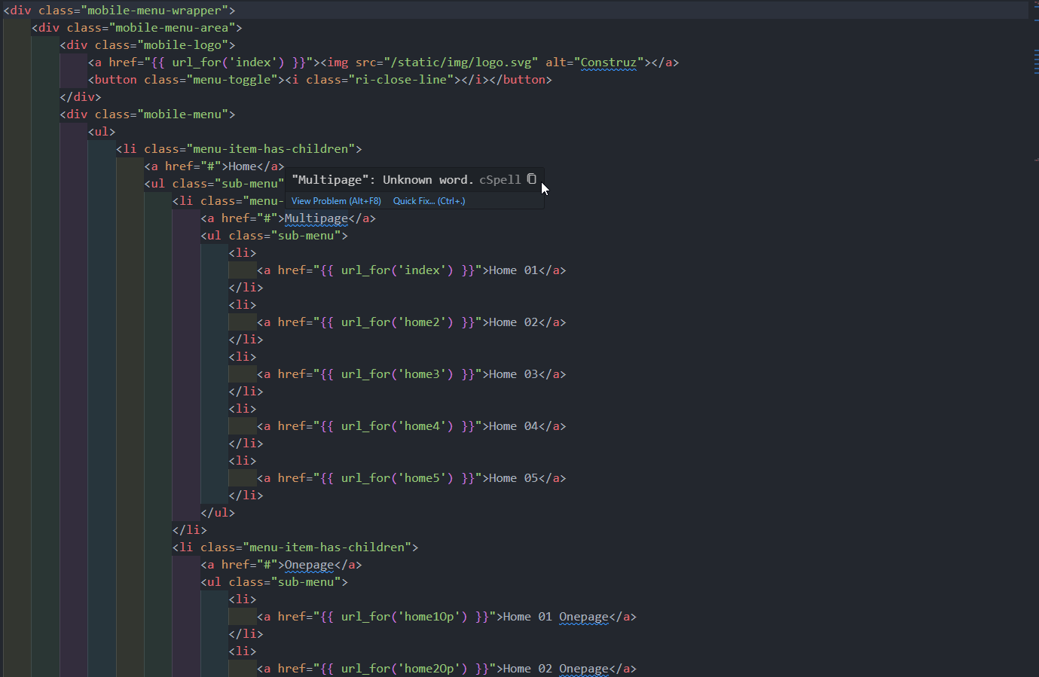Click the link text Home 04
This screenshot has width=1039, height=677.
coord(514,426)
